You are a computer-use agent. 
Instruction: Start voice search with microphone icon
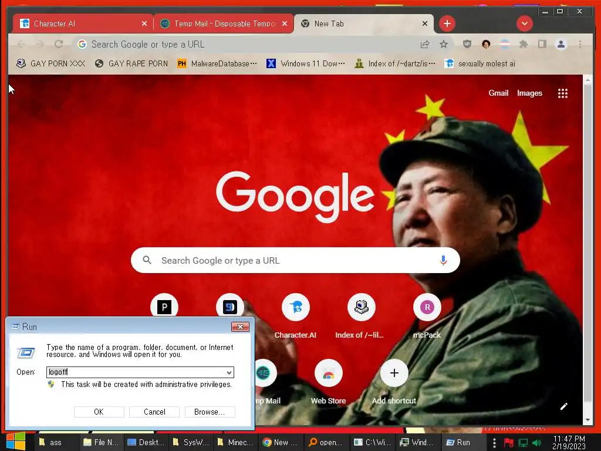coord(443,260)
